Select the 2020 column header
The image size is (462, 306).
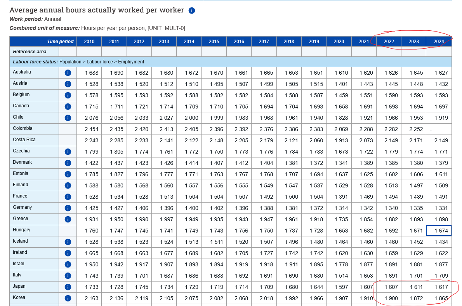tap(339, 41)
